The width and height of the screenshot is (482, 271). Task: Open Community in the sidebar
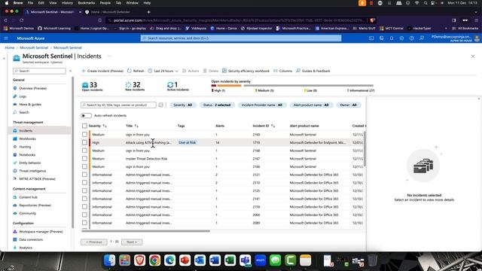[27, 213]
